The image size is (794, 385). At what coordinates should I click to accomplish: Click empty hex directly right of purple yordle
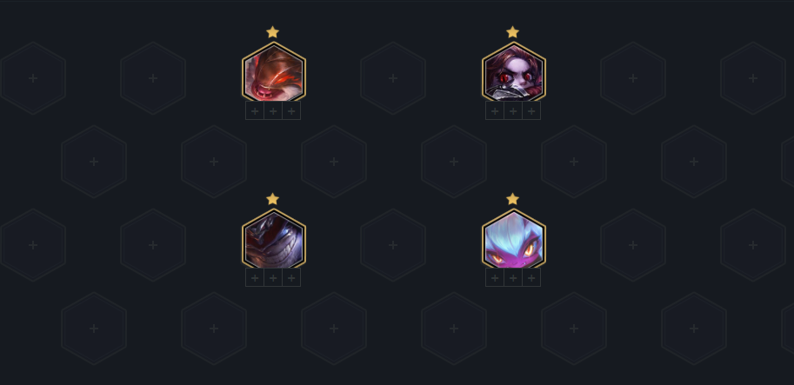tap(633, 245)
